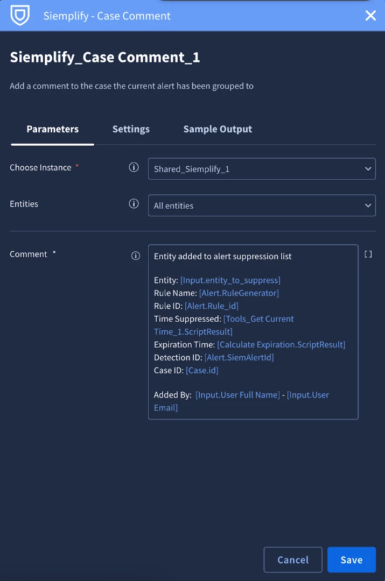385x581 pixels.
Task: Switch to the Sample Output tab
Action: (x=218, y=129)
